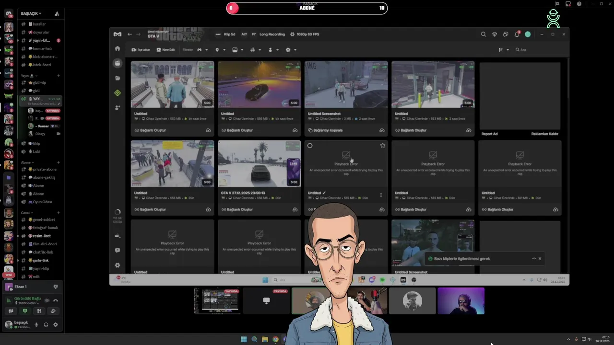
Task: Open Discord activities button
Action: [39, 311]
